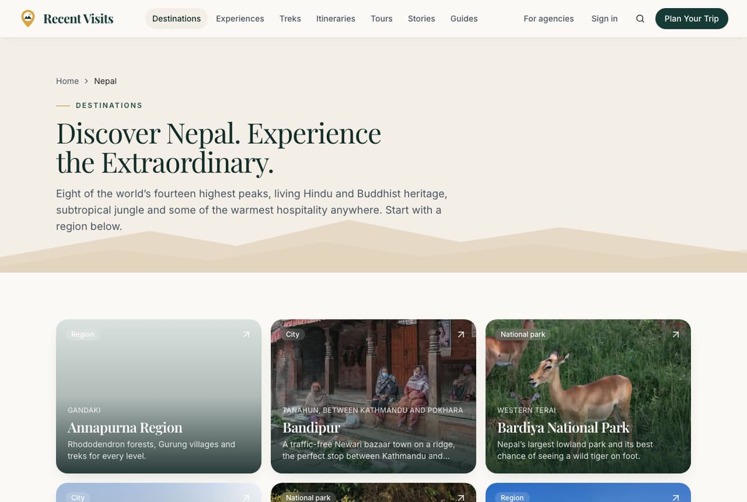Click arrow icon on Annapurna Region card

tap(246, 334)
